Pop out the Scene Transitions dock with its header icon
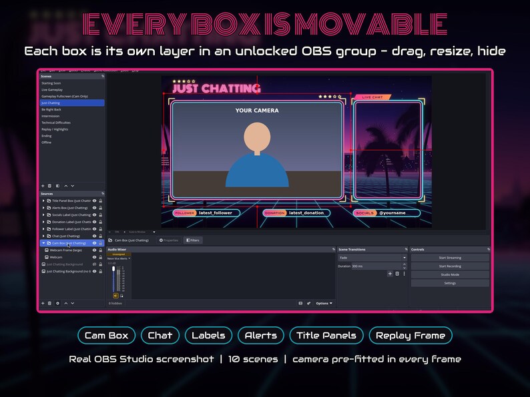 click(x=406, y=249)
